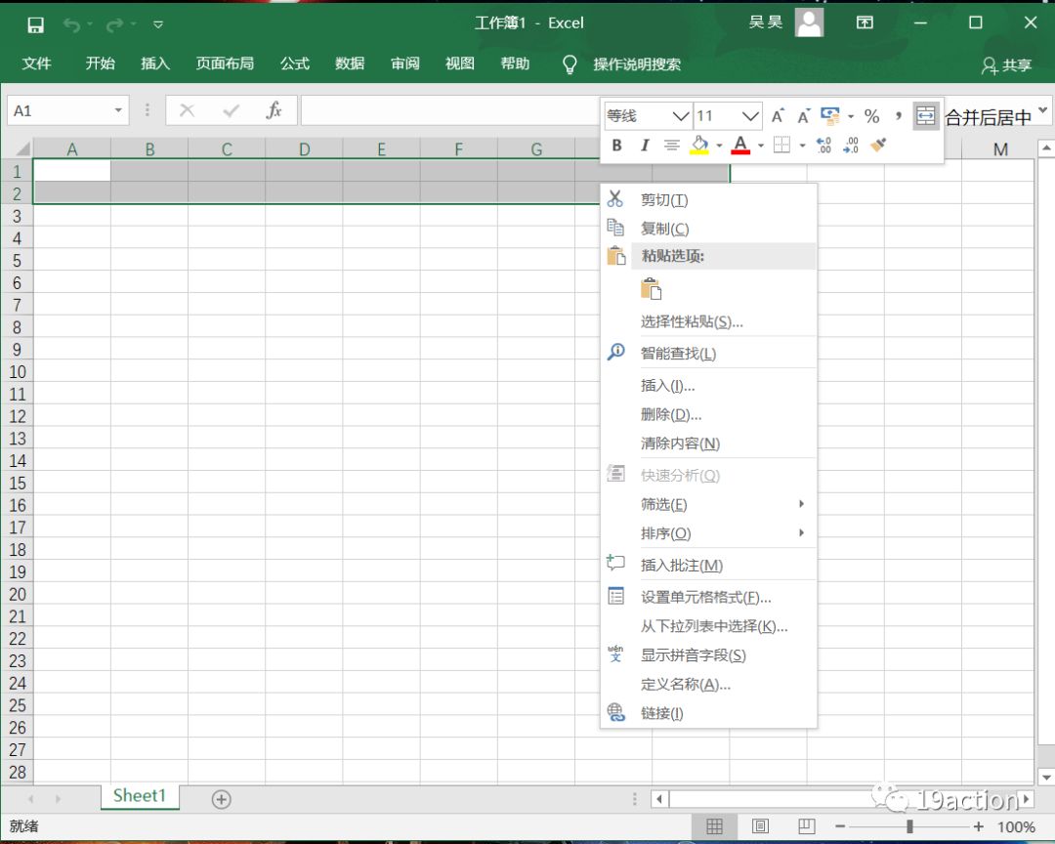1055x844 pixels.
Task: Switch to Normal view icon in status bar
Action: 714,825
